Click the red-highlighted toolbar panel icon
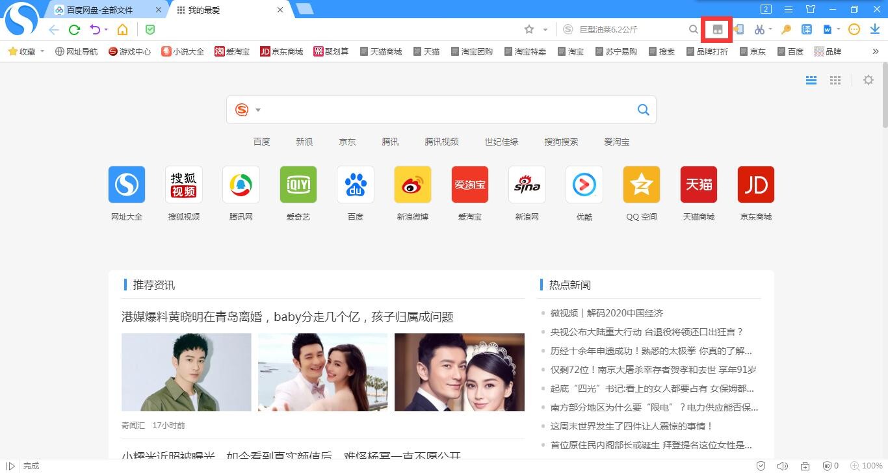888x473 pixels. (x=717, y=29)
